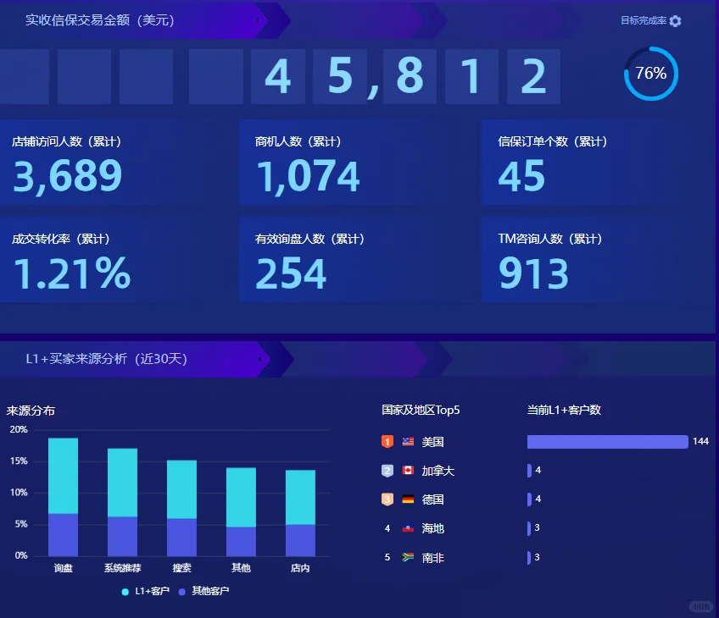
Task: Click the 美国 bar showing 144 customers
Action: pyautogui.click(x=608, y=442)
